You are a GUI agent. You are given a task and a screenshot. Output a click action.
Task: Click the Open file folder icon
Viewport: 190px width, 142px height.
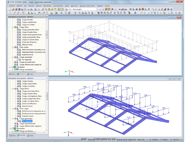(13, 9)
